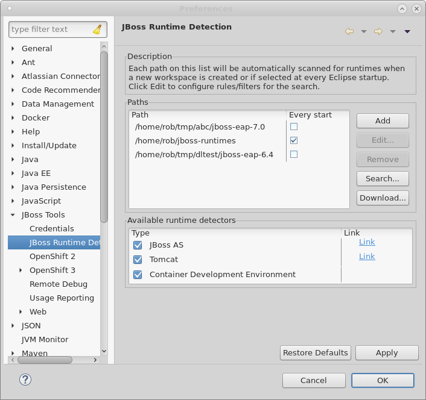Click the forward navigation arrow icon
The height and width of the screenshot is (400, 426).
378,31
